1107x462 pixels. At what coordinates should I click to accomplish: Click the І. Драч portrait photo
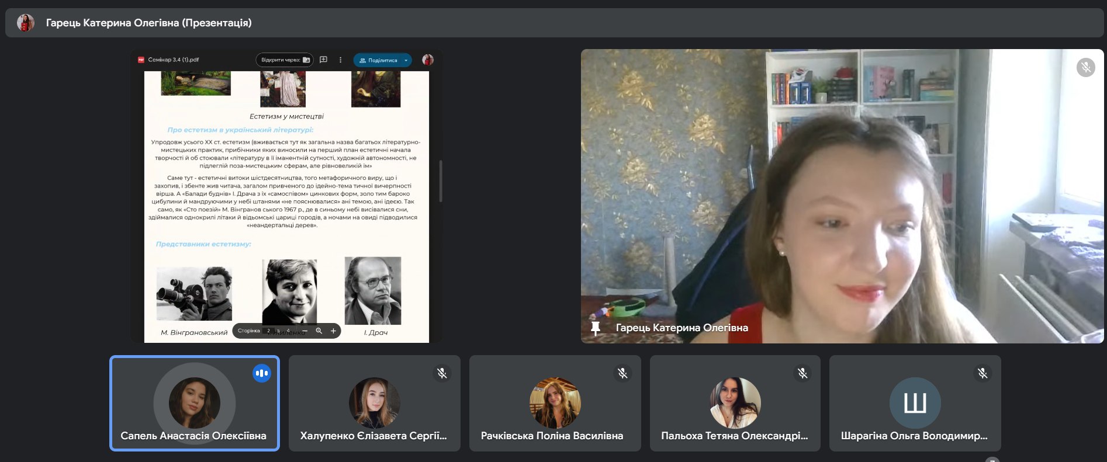point(373,290)
